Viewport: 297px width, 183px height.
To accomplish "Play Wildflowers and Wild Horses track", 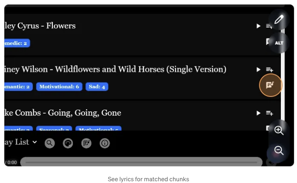I will click(259, 69).
